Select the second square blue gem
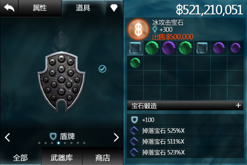The image size is (247, 165). pyautogui.click(x=202, y=48)
